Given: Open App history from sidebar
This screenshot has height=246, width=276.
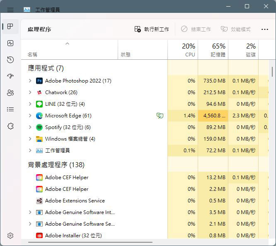Looking at the screenshot, I should click(x=10, y=60).
